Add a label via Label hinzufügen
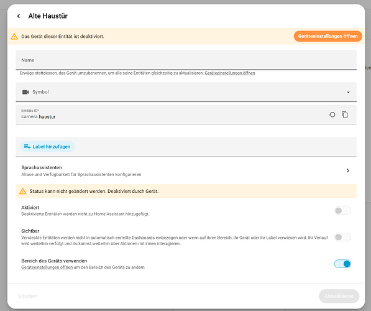The image size is (371, 311). [x=47, y=147]
